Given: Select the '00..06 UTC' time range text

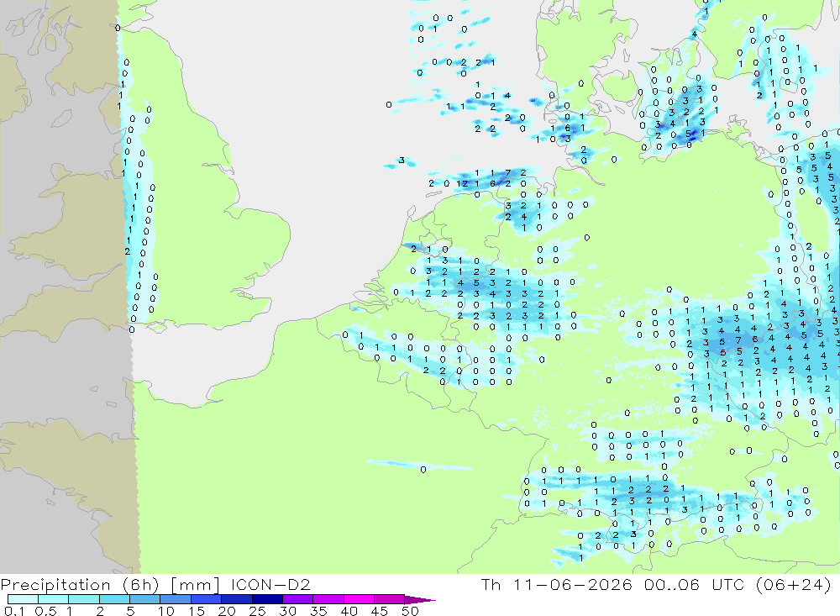Looking at the screenshot, I should (x=695, y=584).
